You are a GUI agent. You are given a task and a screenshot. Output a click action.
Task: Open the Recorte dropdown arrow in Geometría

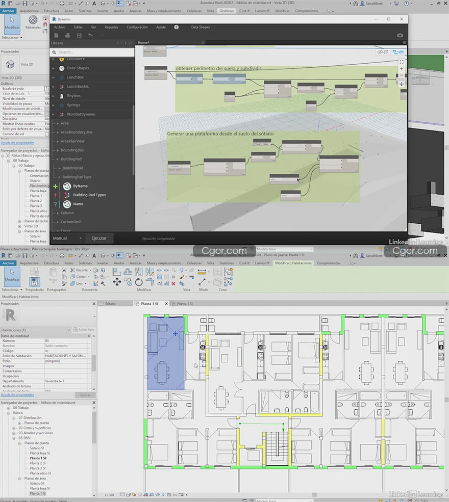(x=90, y=270)
